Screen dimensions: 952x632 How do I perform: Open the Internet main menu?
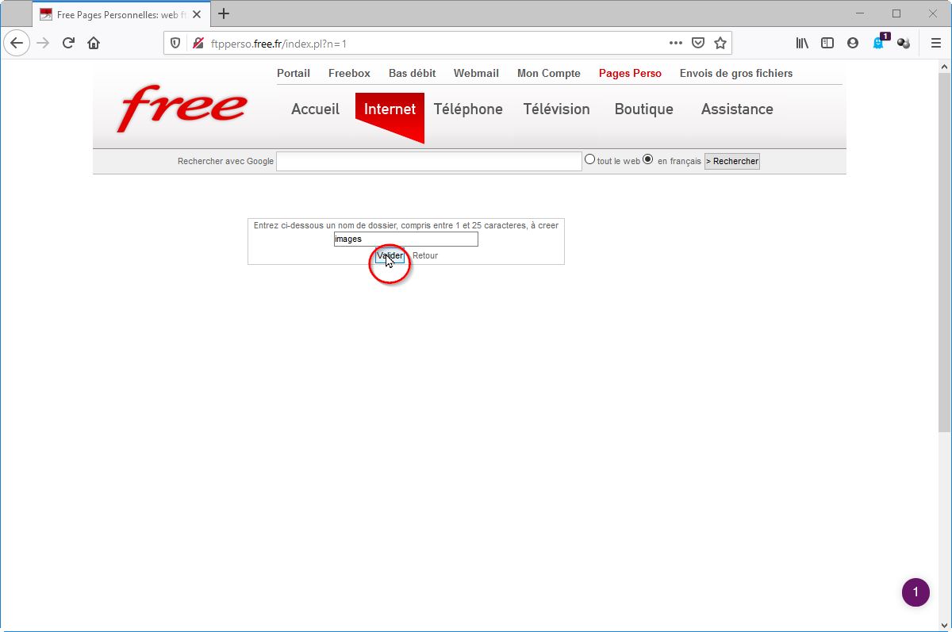pos(390,109)
